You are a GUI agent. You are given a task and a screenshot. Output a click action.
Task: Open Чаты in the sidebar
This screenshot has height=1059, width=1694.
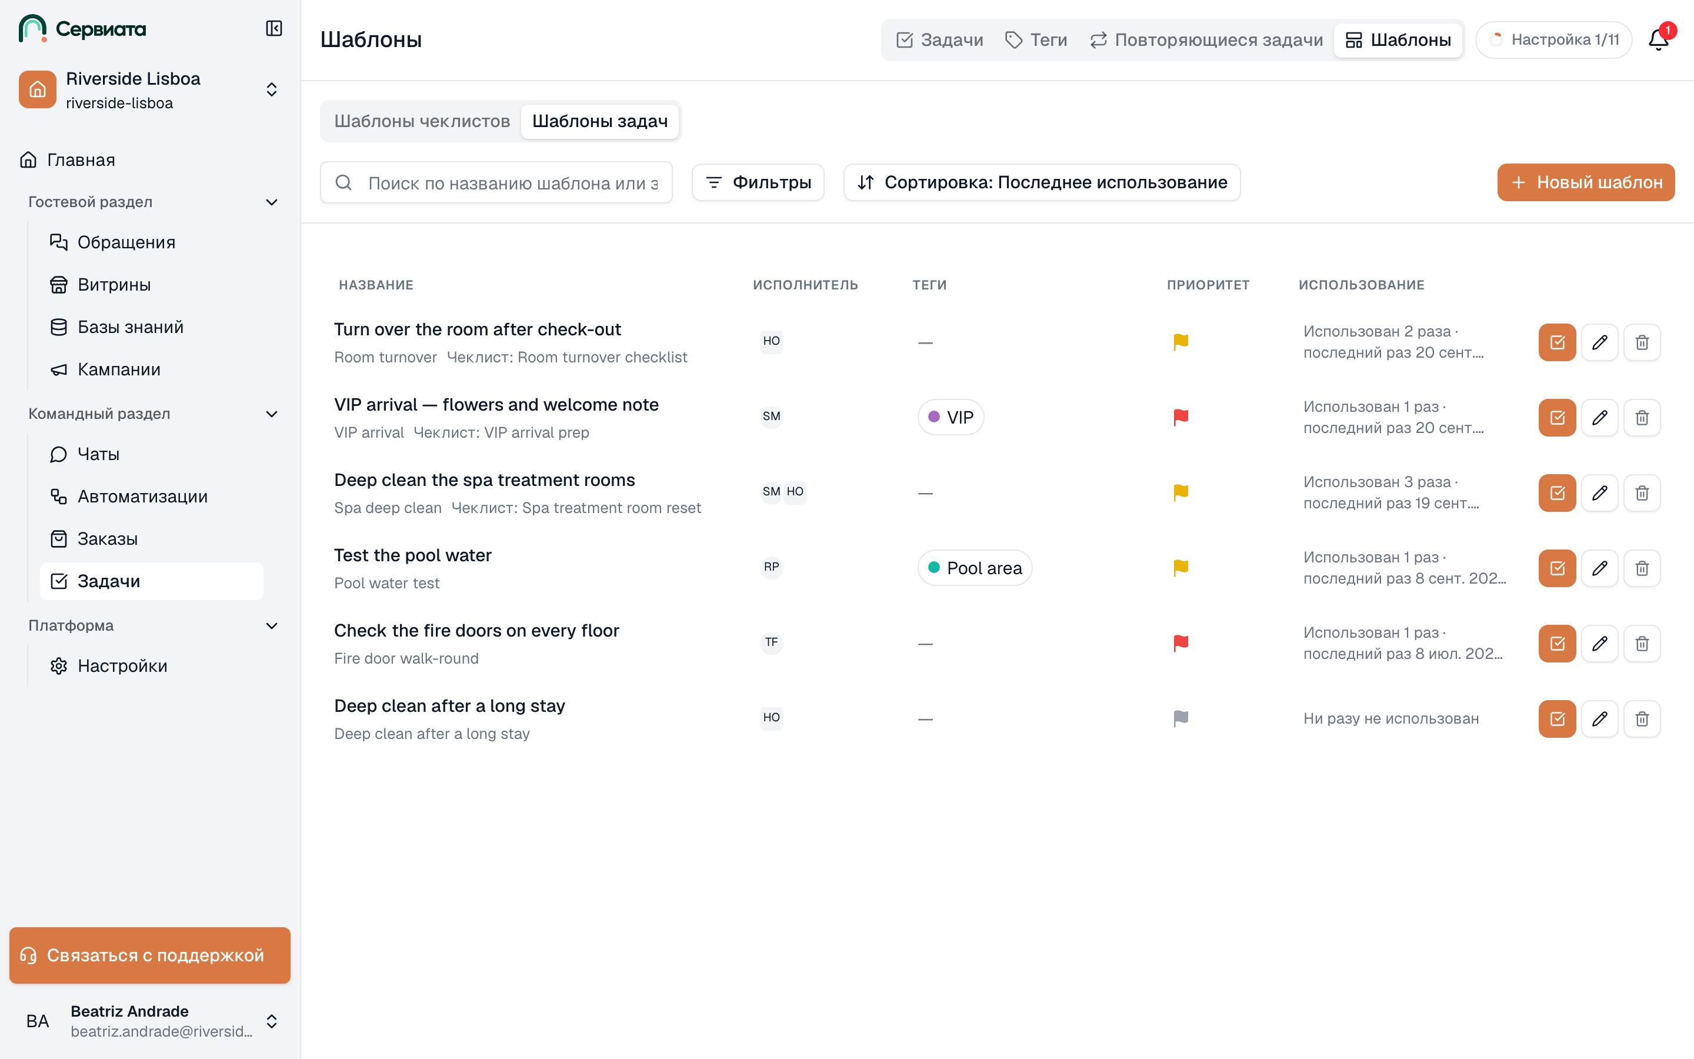[x=151, y=454]
